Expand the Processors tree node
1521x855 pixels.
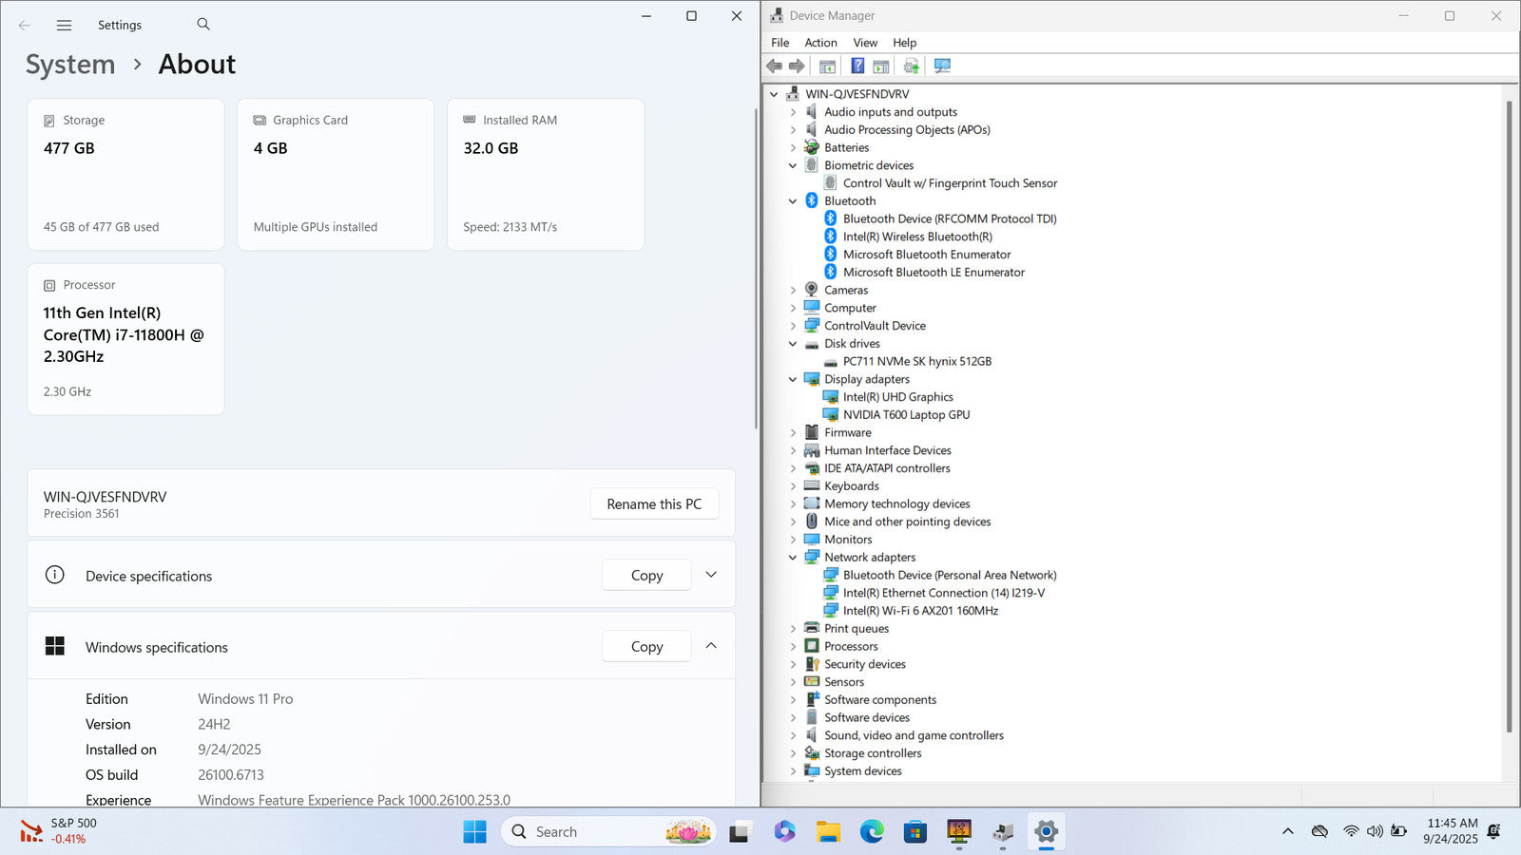793,647
